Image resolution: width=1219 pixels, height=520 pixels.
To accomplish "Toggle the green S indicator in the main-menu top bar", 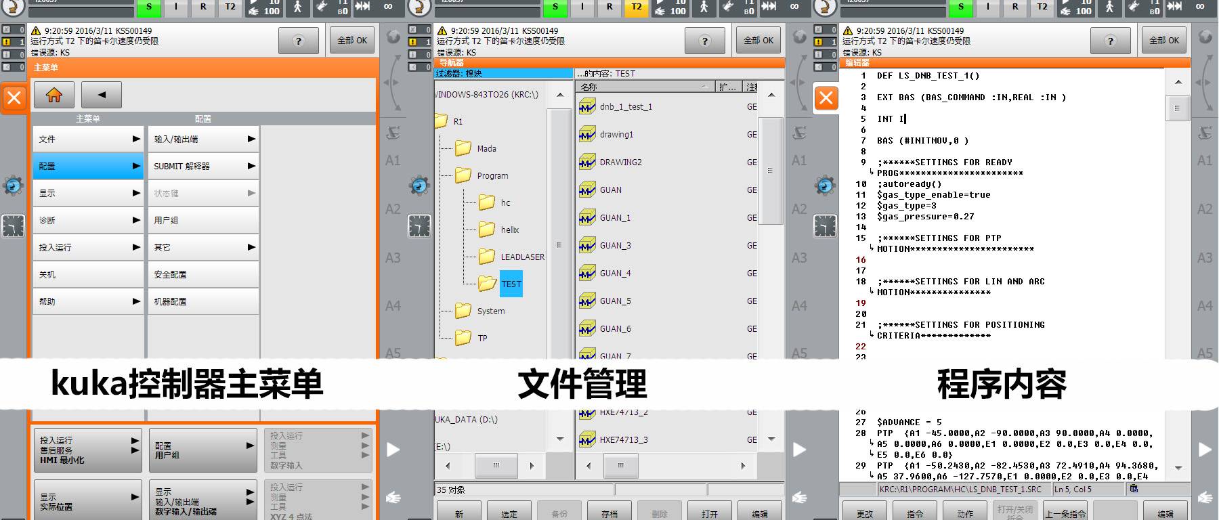I will [x=149, y=7].
